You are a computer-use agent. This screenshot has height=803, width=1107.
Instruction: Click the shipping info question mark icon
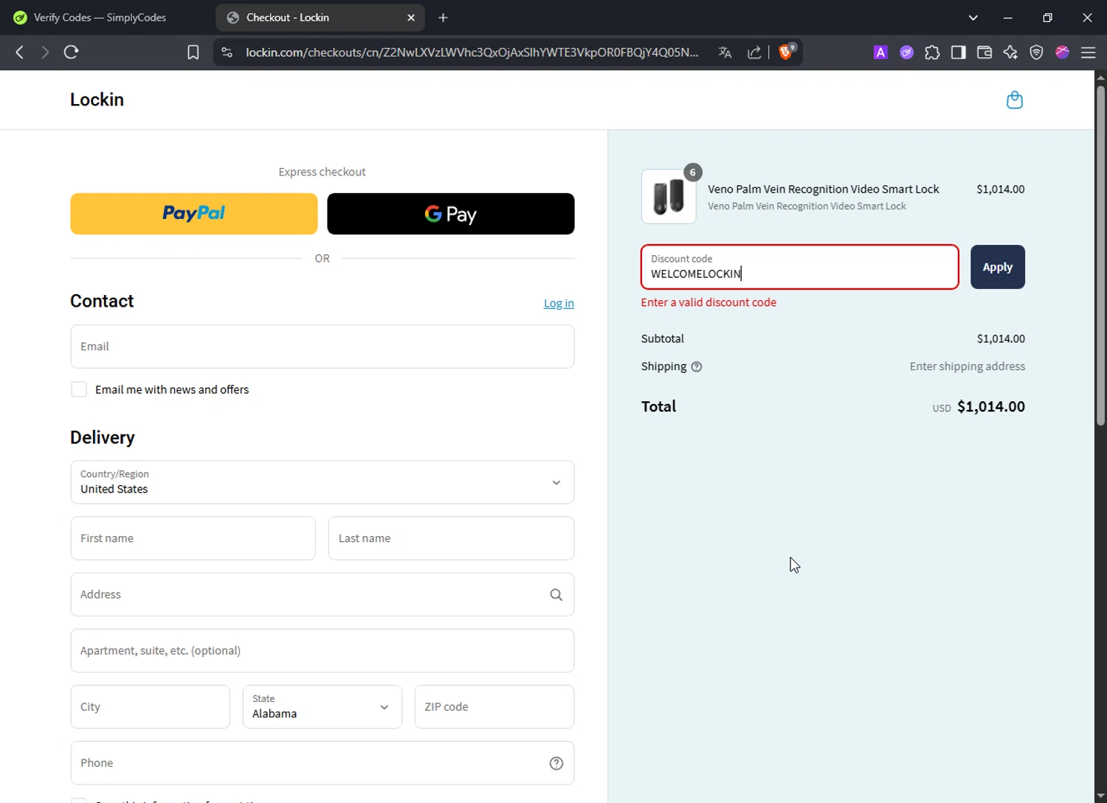click(x=697, y=366)
